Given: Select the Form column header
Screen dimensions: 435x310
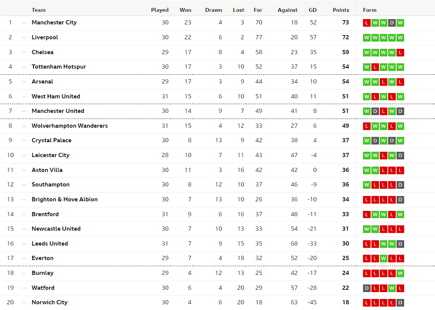Looking at the screenshot, I should [x=369, y=10].
